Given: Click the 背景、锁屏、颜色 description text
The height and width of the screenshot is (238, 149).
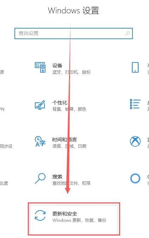Looking at the screenshot, I should (x=69, y=109).
